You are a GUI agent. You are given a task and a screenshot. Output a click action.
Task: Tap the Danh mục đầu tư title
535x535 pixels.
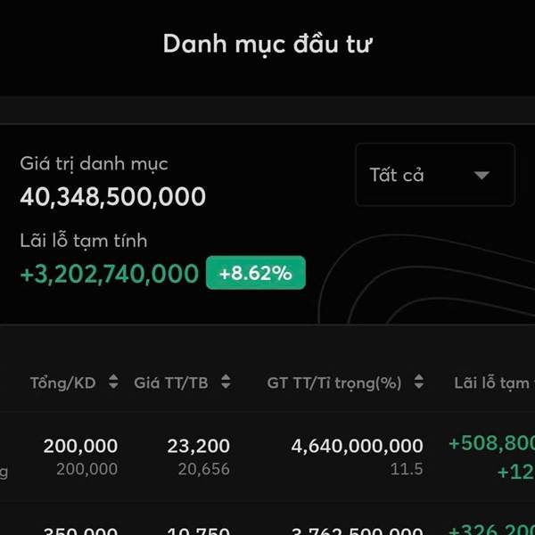(267, 44)
